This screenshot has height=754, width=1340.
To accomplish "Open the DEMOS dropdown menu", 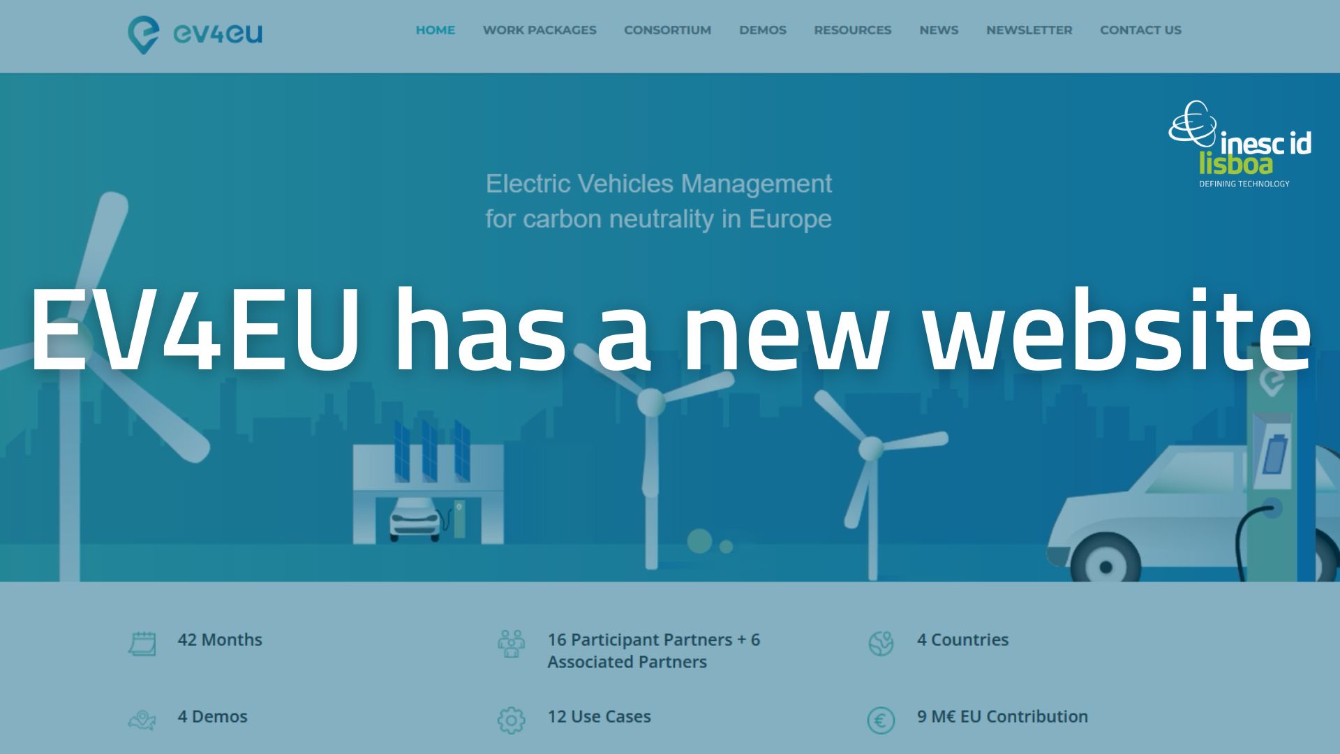I will 762,30.
